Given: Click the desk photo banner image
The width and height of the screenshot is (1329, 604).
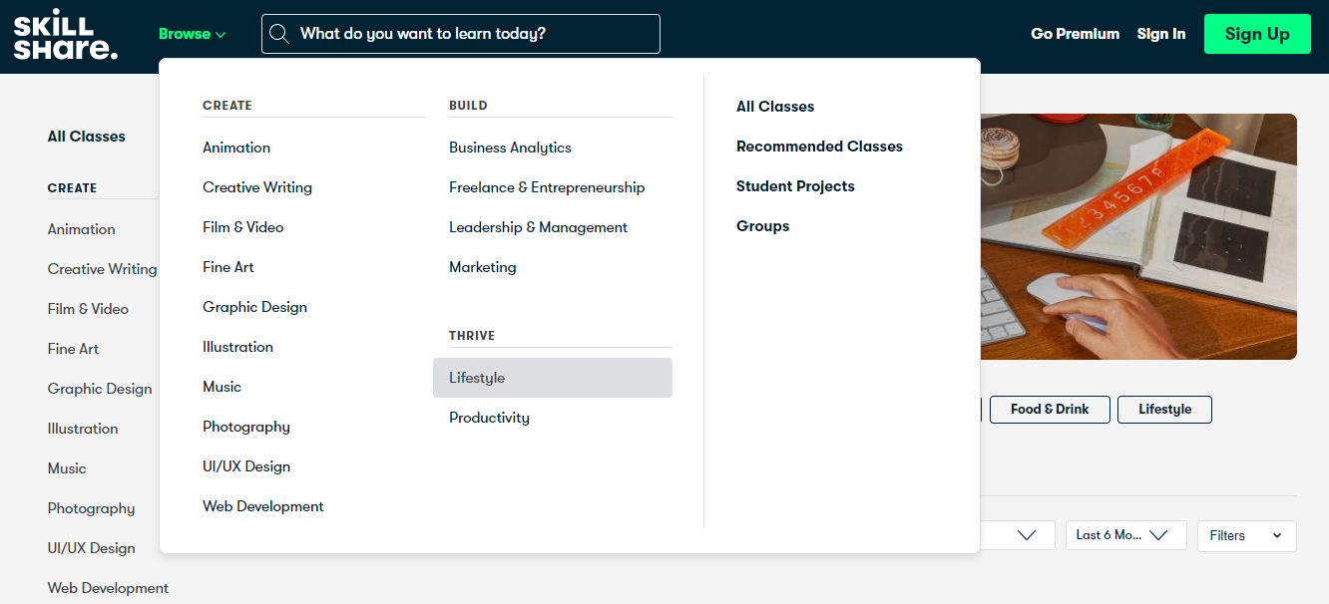Looking at the screenshot, I should tap(1138, 236).
